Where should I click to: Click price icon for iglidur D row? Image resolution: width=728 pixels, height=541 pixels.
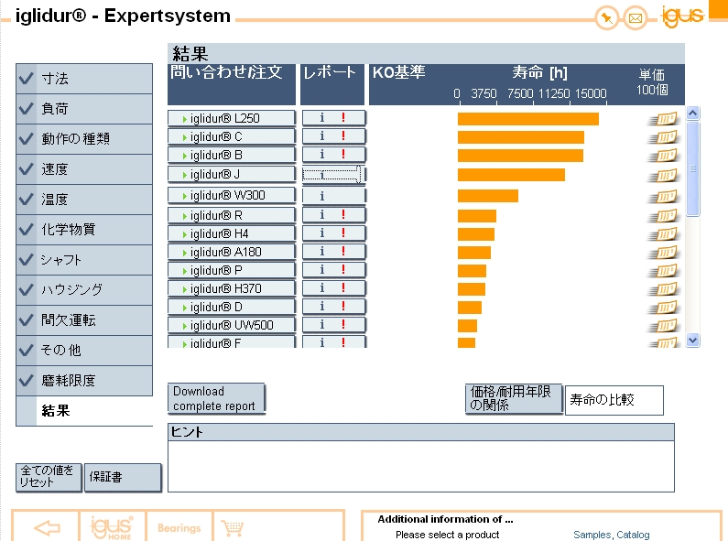663,308
